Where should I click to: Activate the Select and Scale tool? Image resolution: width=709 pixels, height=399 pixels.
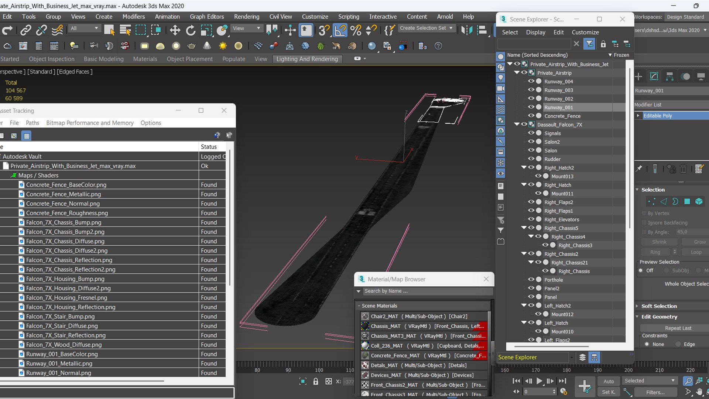(206, 30)
